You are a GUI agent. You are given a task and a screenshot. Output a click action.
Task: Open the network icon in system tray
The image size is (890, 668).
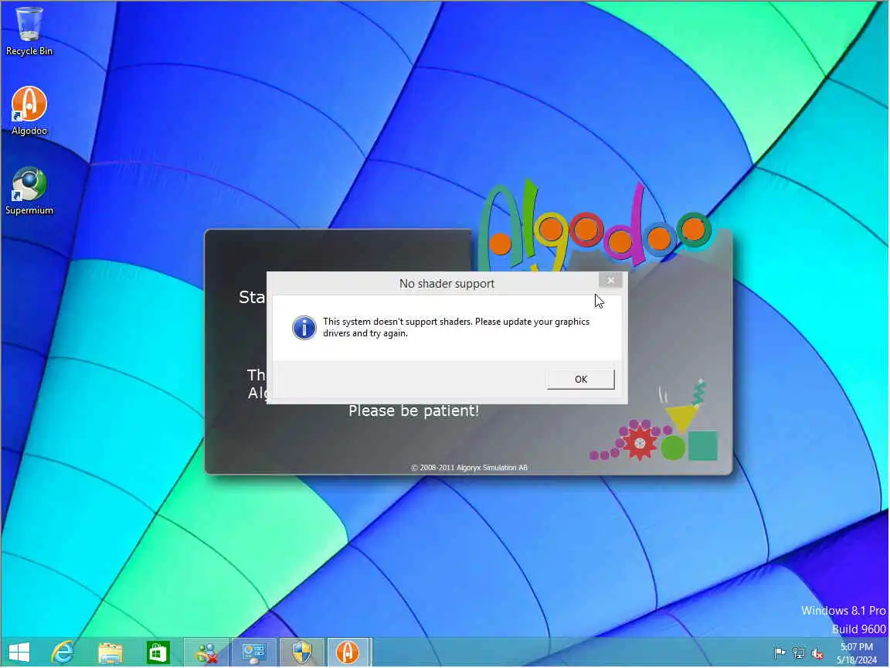799,653
